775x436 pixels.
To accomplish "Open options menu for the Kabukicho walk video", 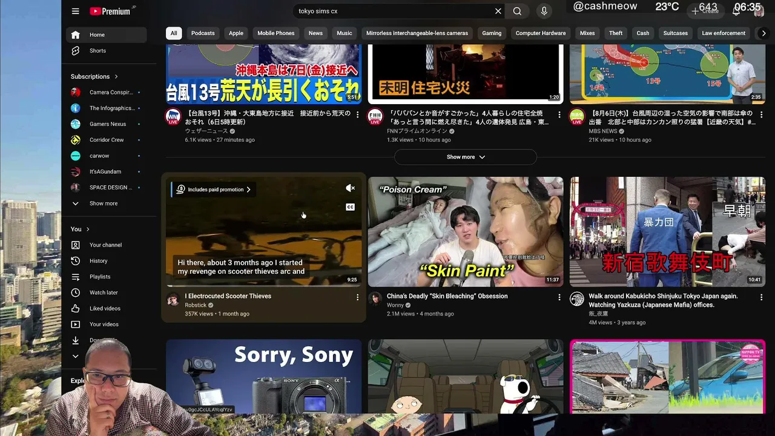I will pos(761,297).
